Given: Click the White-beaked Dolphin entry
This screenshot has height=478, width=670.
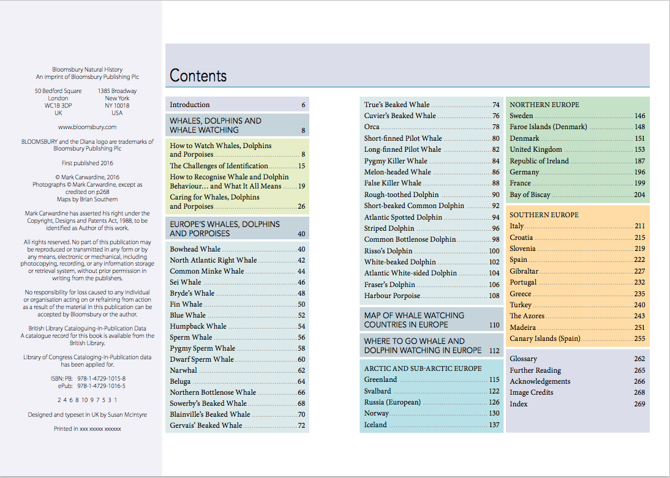Looking at the screenshot, I should point(432,263).
